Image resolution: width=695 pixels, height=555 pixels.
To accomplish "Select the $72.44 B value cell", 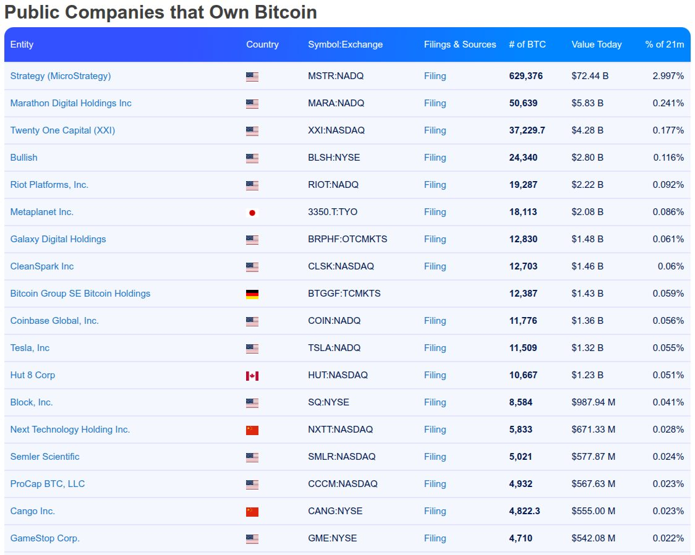I will (590, 76).
